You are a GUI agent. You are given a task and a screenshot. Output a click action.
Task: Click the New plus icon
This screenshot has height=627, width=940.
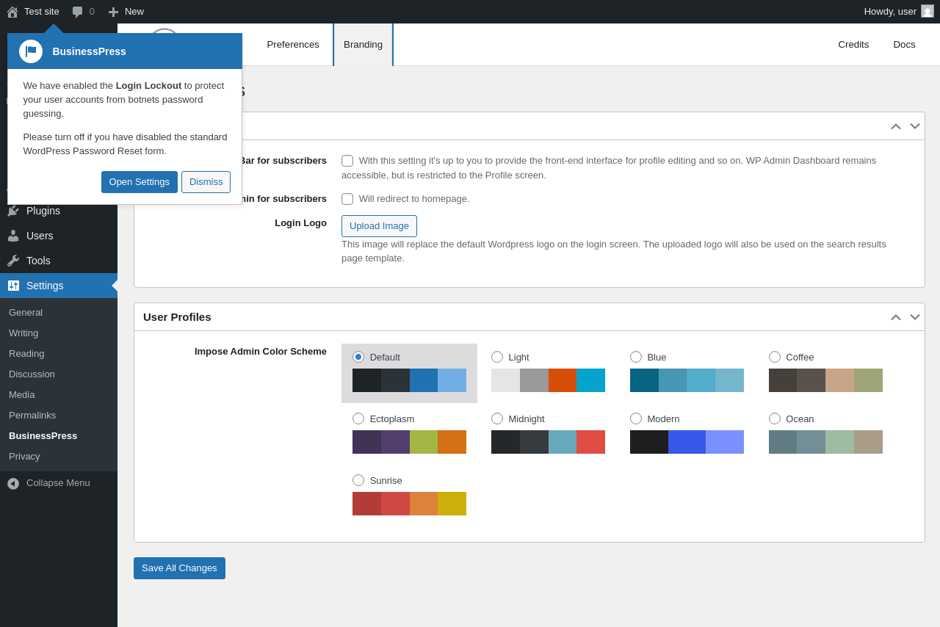113,12
